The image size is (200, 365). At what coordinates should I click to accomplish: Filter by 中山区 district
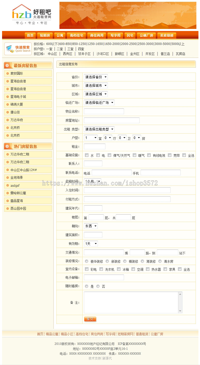tap(52, 54)
